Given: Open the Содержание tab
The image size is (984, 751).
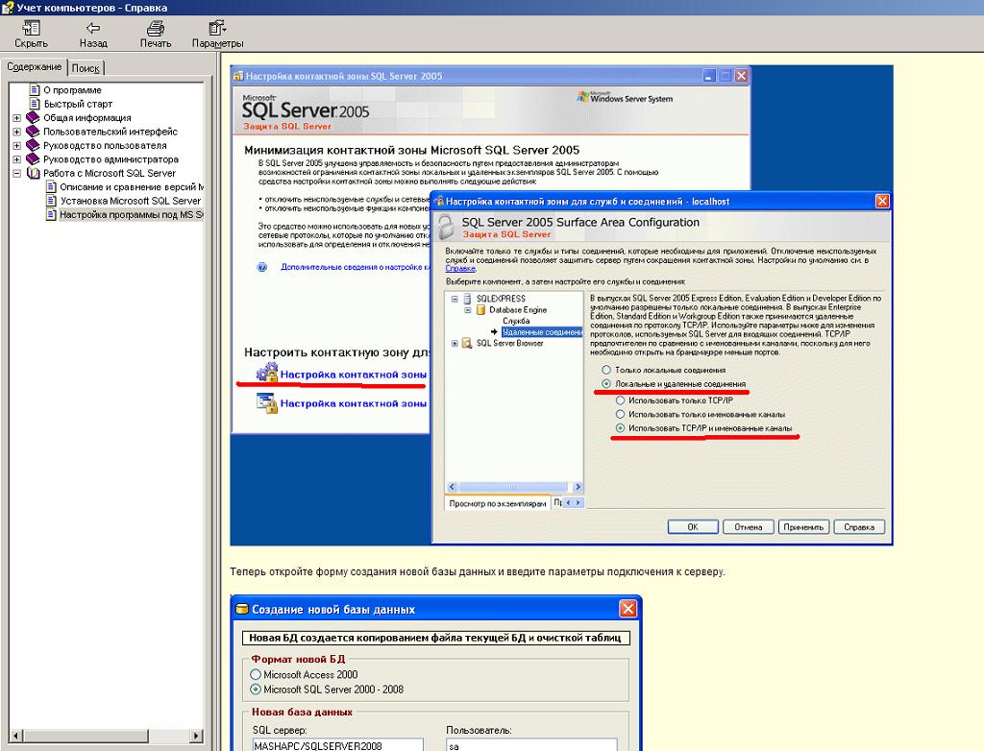Looking at the screenshot, I should pos(34,67).
